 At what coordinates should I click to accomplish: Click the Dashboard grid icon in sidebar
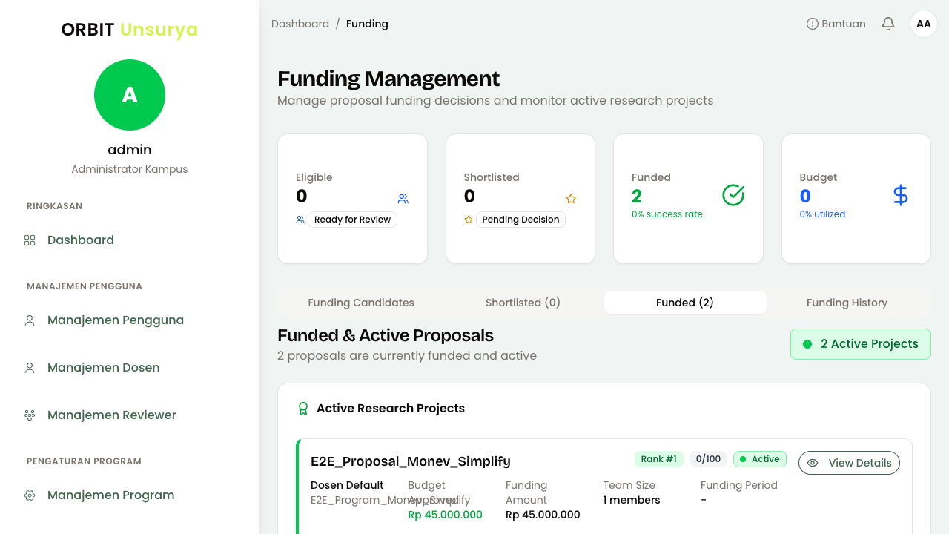coord(30,240)
